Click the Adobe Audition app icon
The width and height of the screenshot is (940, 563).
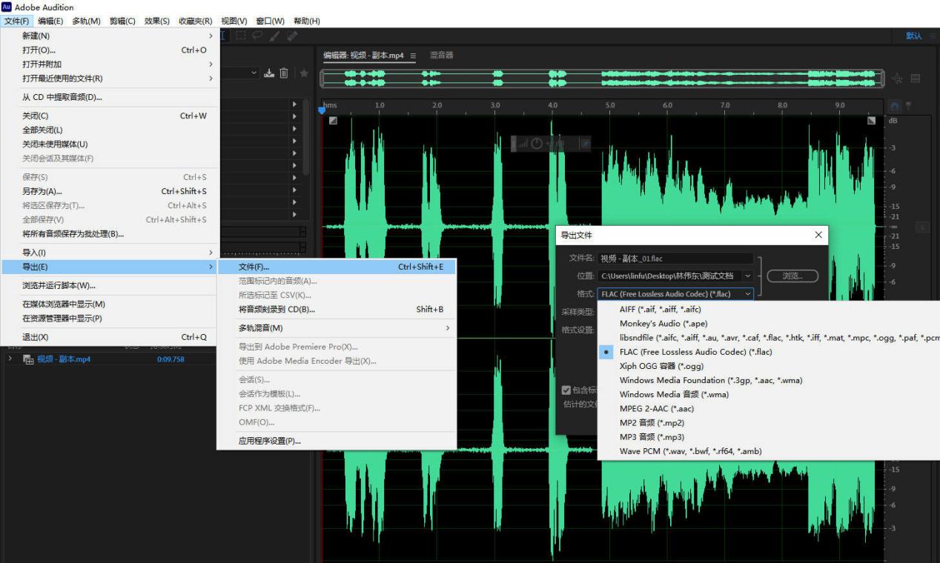pyautogui.click(x=7, y=7)
